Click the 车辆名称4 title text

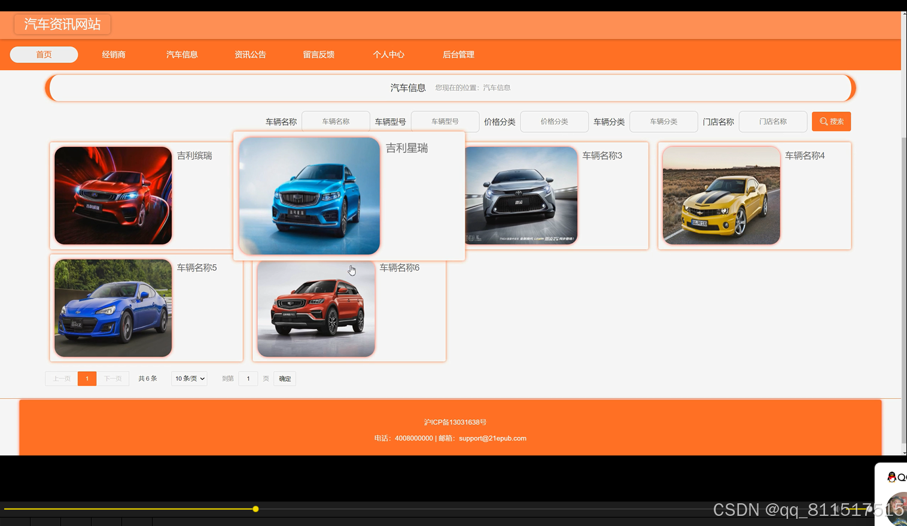tap(805, 155)
